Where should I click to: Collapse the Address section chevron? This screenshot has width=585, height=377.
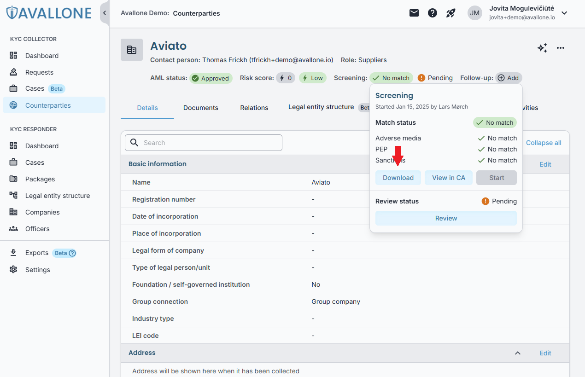tap(518, 353)
